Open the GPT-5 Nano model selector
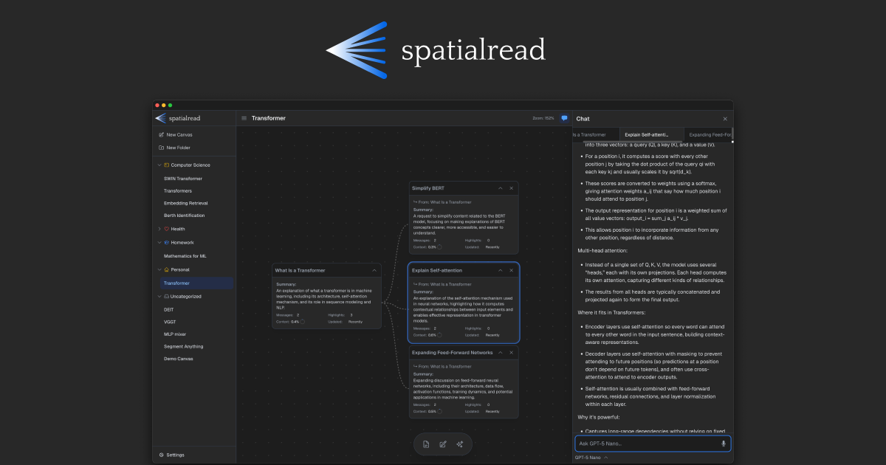Screen dimensions: 886x465 591,457
